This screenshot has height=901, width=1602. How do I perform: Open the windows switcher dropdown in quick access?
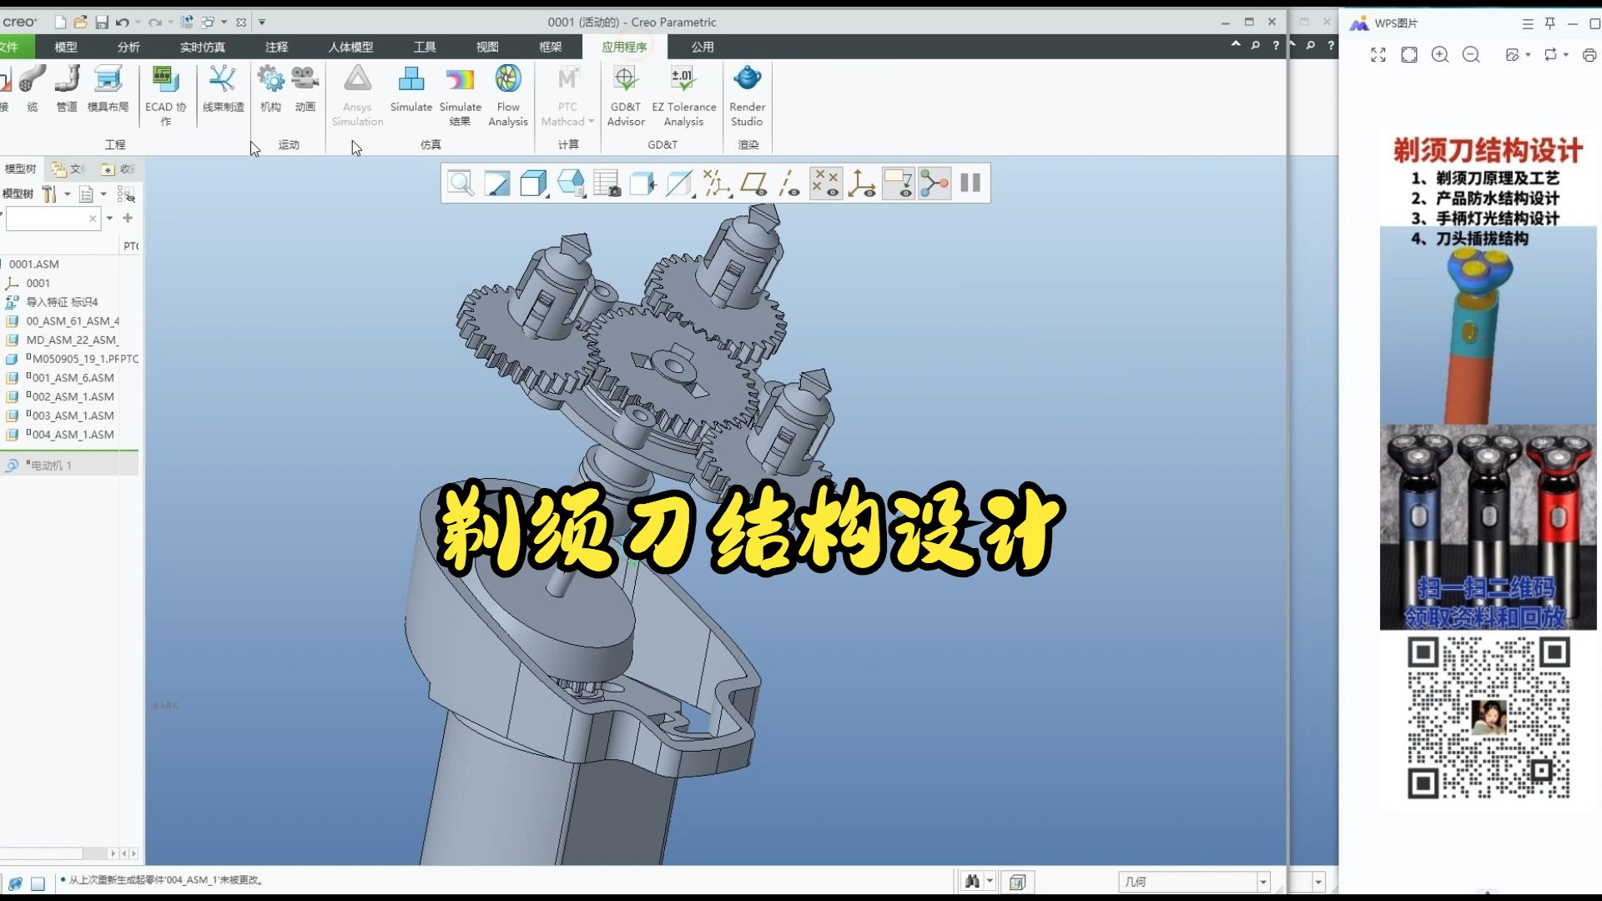pos(224,23)
